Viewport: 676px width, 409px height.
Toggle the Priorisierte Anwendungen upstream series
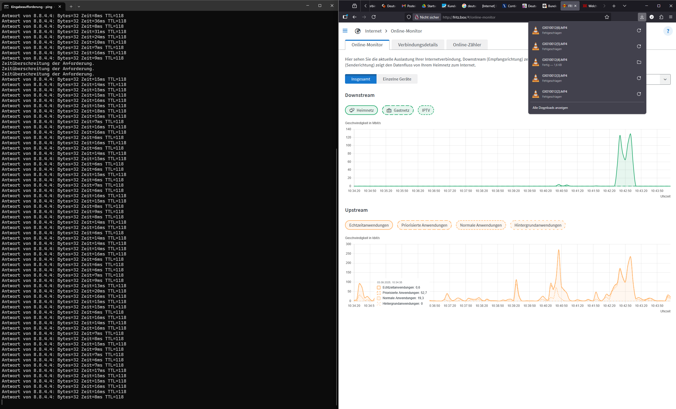coord(424,225)
